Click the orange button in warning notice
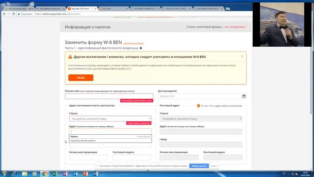The height and width of the screenshot is (177, 314). coord(80,78)
